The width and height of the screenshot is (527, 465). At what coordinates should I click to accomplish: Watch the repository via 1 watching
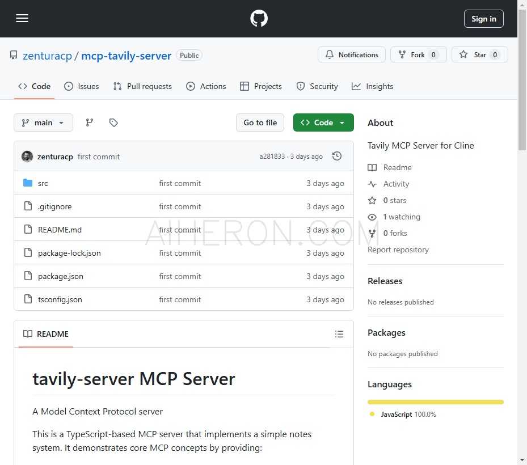pos(402,217)
